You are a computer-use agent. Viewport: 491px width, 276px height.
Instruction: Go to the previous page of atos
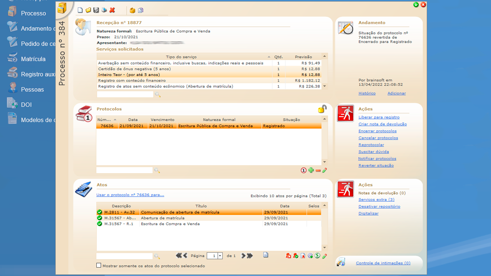(x=185, y=256)
